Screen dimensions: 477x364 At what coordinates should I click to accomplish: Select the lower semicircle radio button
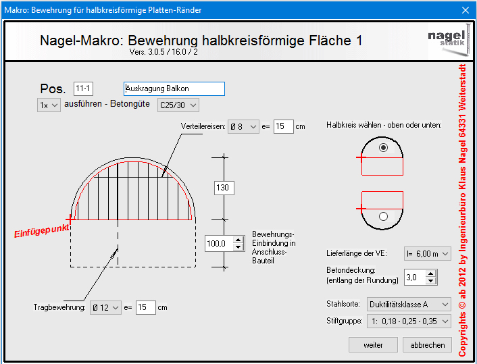[384, 217]
